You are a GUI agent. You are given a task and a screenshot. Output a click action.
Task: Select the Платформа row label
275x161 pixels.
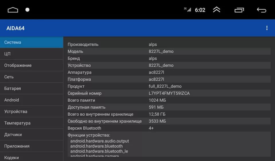coord(79,79)
